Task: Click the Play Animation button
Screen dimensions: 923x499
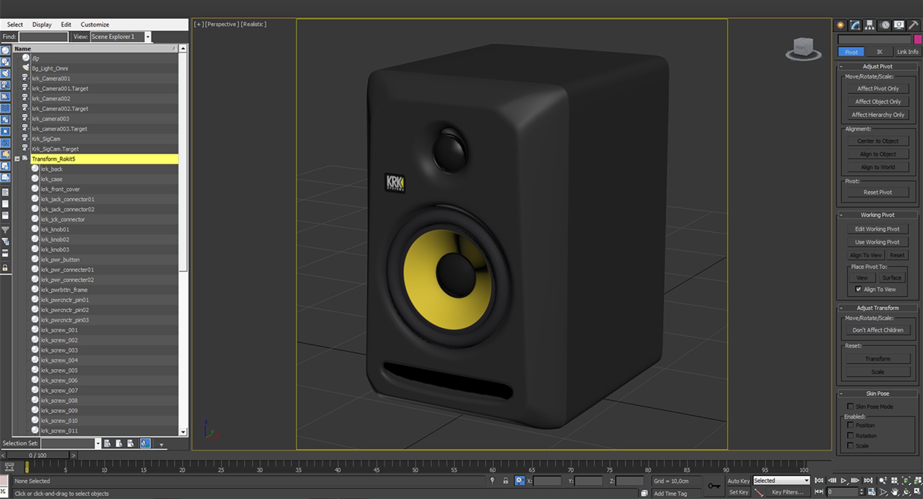Action: point(843,480)
